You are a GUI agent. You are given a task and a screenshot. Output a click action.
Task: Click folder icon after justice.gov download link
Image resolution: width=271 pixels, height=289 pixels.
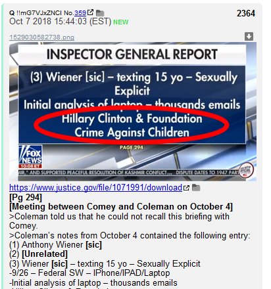coord(196,188)
